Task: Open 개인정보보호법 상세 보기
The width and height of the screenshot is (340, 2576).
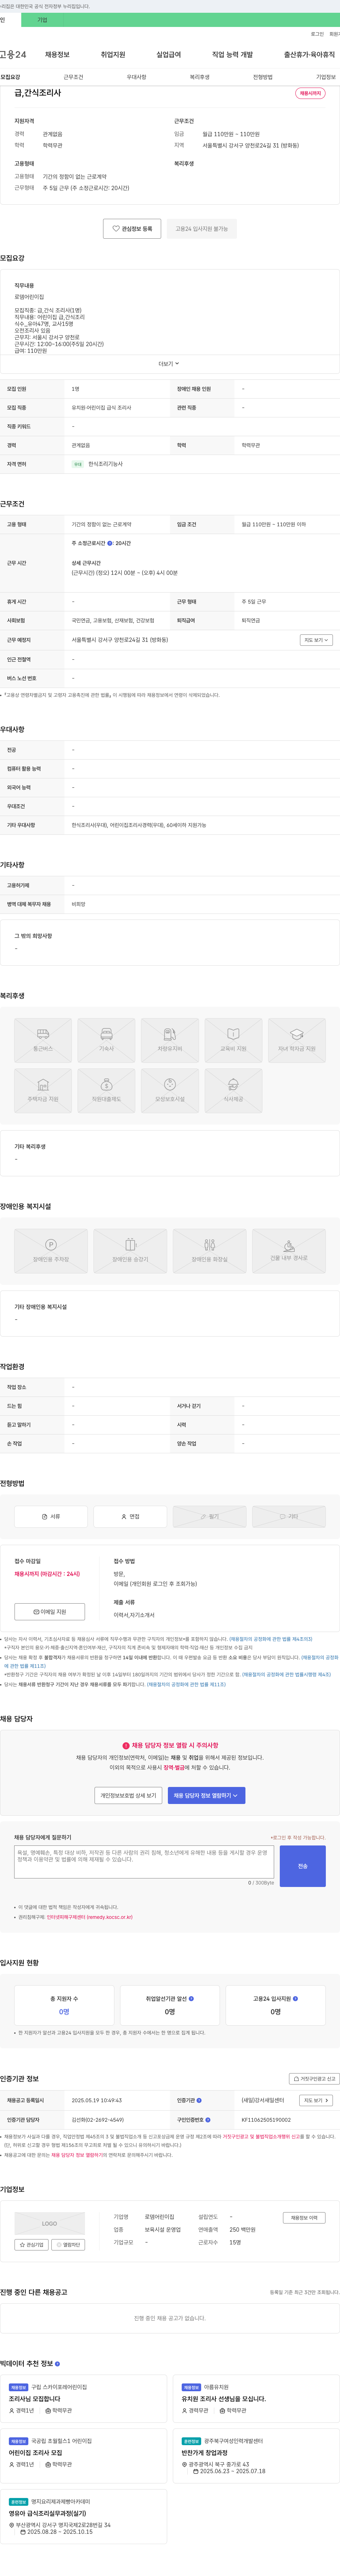Action: [128, 1795]
